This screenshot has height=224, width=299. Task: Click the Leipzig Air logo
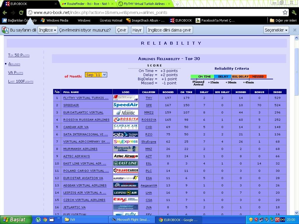[x=126, y=192]
